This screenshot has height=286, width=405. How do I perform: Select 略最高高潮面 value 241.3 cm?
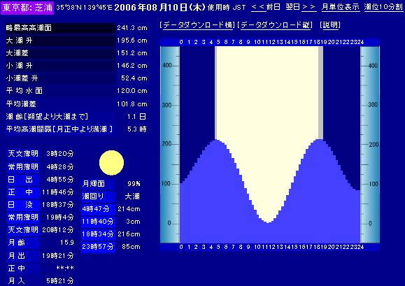click(x=132, y=28)
